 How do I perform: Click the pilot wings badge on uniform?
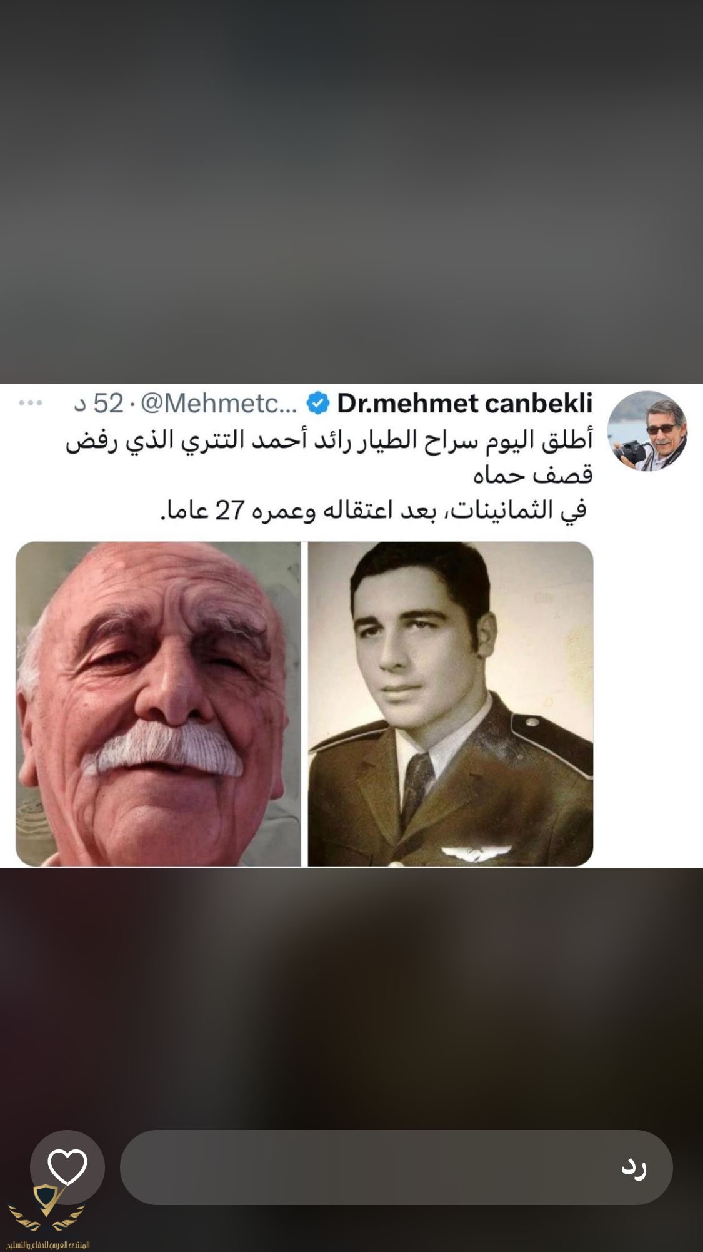pos(464,852)
